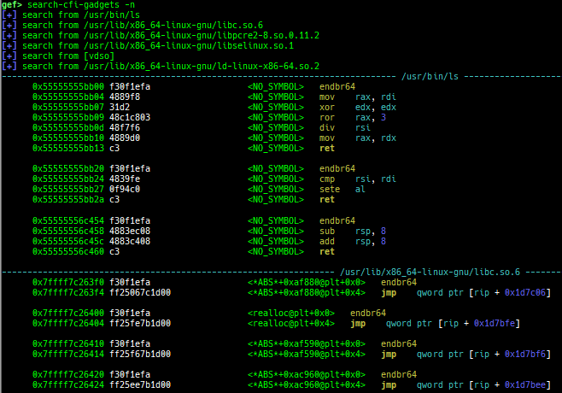Click address 0x55555556c460
Screen dimensions: 562x393
(68, 251)
